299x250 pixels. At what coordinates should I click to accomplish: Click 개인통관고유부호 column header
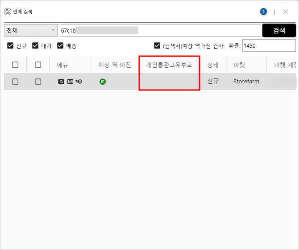pos(169,65)
